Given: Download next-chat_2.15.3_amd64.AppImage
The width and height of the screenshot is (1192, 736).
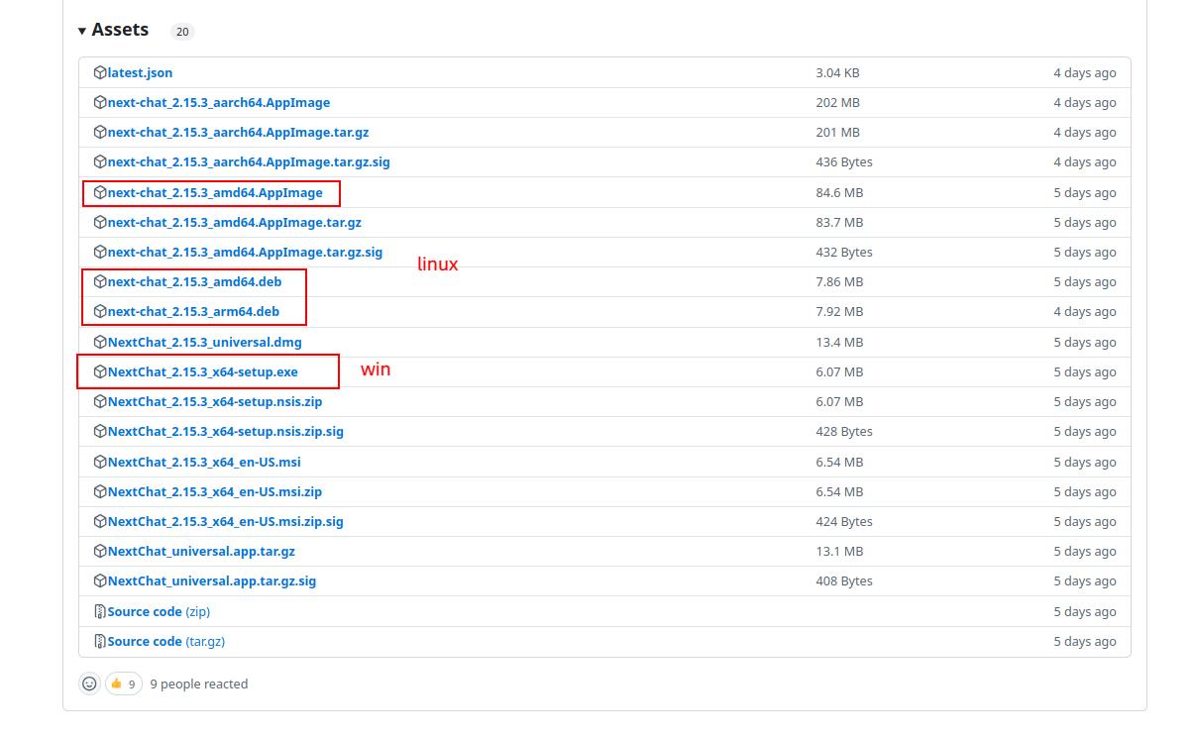Looking at the screenshot, I should [x=215, y=192].
